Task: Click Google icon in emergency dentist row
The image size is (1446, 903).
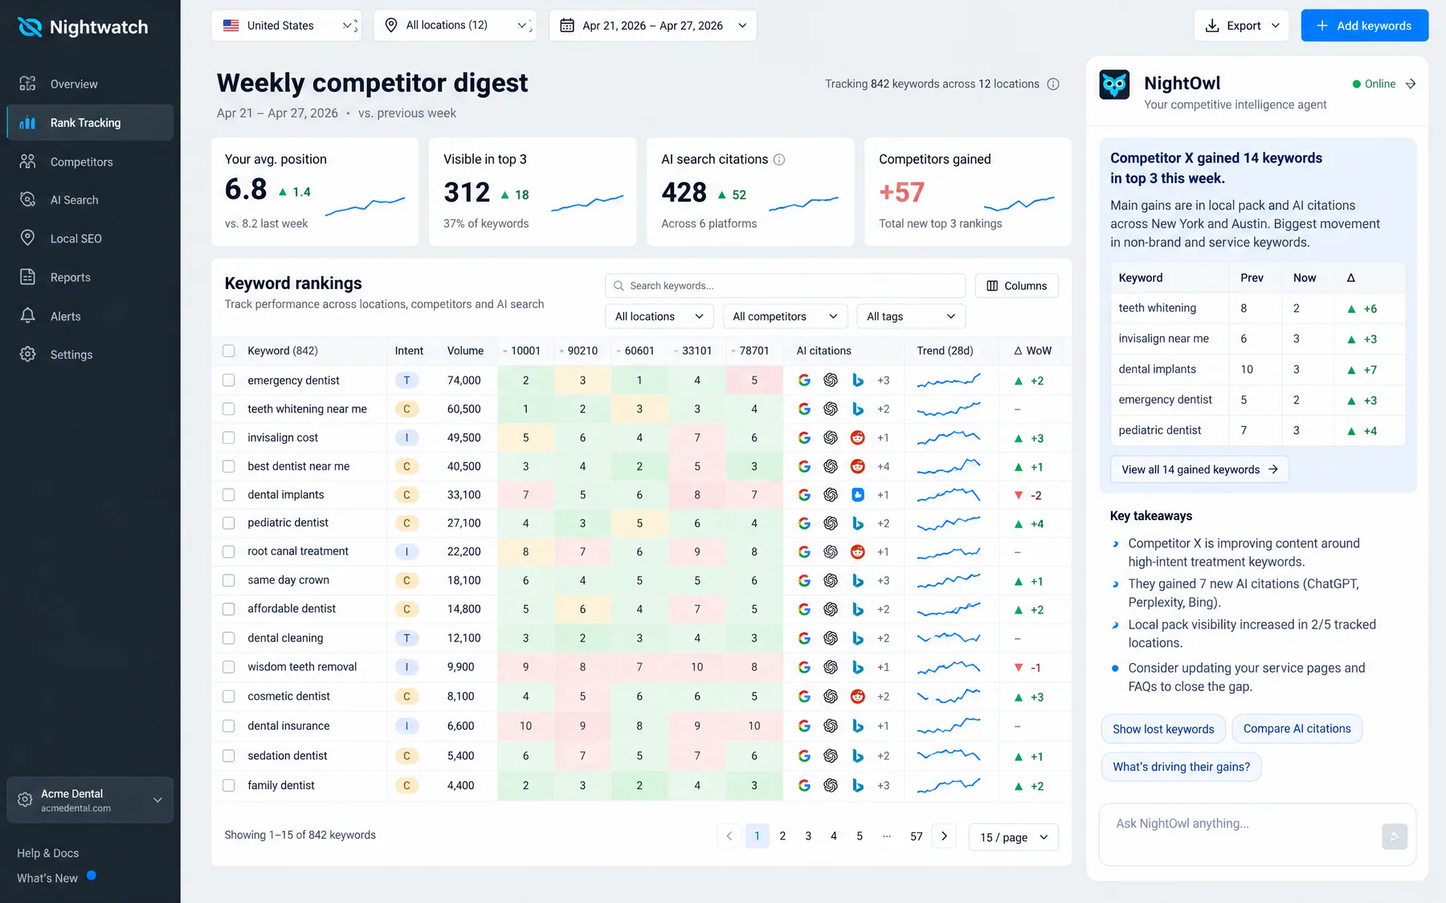Action: pyautogui.click(x=804, y=380)
